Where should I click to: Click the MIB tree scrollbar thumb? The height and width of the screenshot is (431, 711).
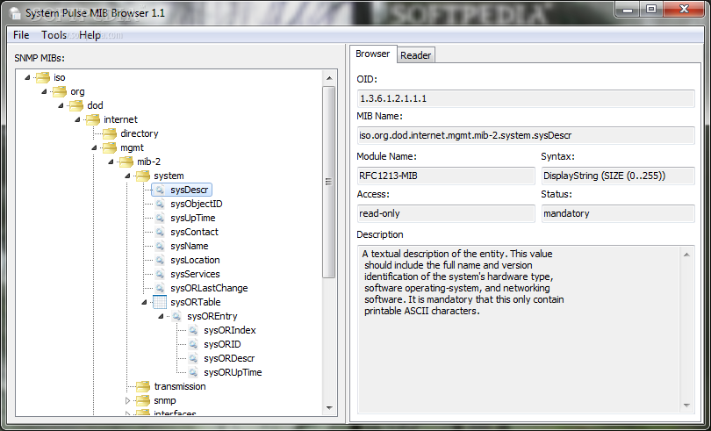click(329, 182)
